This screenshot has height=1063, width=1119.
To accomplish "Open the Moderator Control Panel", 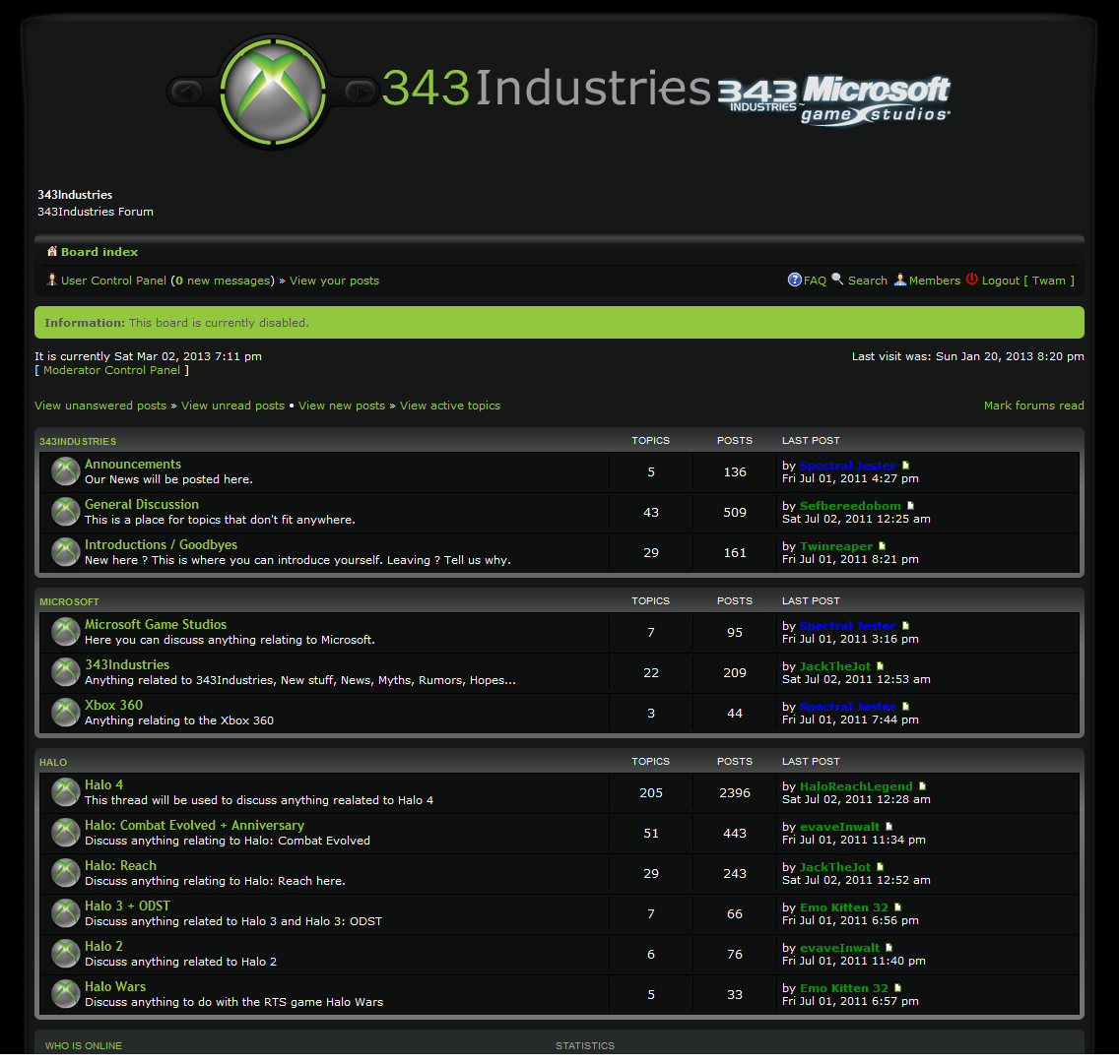I will point(111,370).
